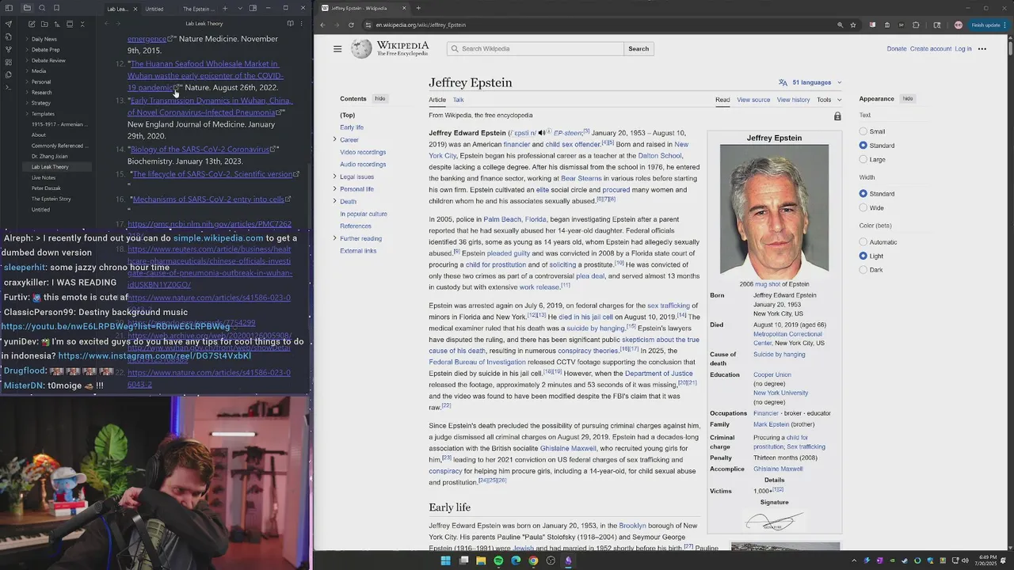Screen dimensions: 1014x570
Task: Open Obsidian bookmarks icon
Action: 56,9
